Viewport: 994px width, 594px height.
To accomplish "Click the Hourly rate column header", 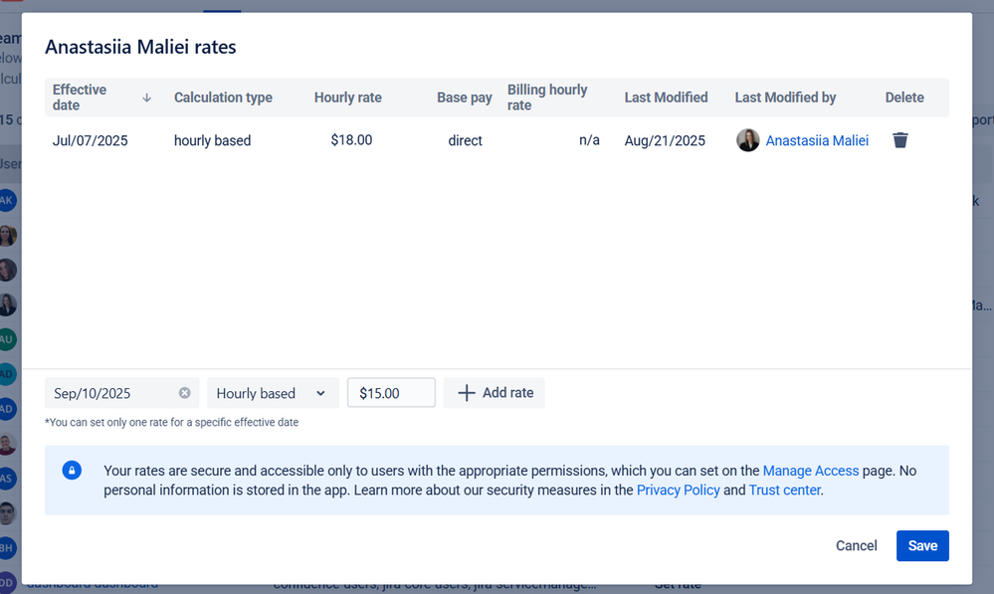I will [347, 98].
